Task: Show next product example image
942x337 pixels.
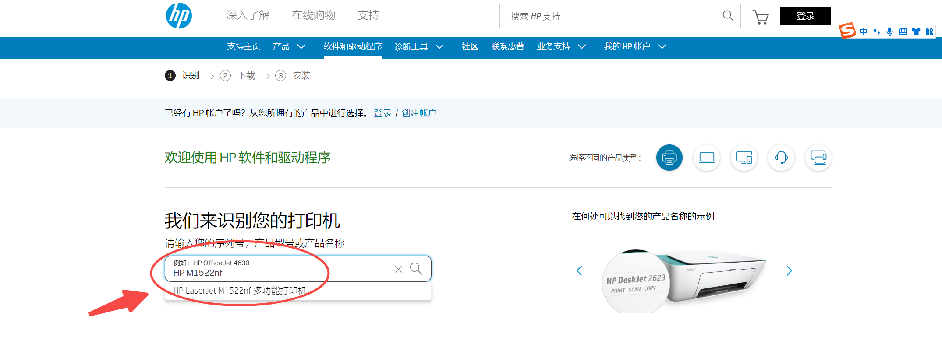Action: coord(789,271)
